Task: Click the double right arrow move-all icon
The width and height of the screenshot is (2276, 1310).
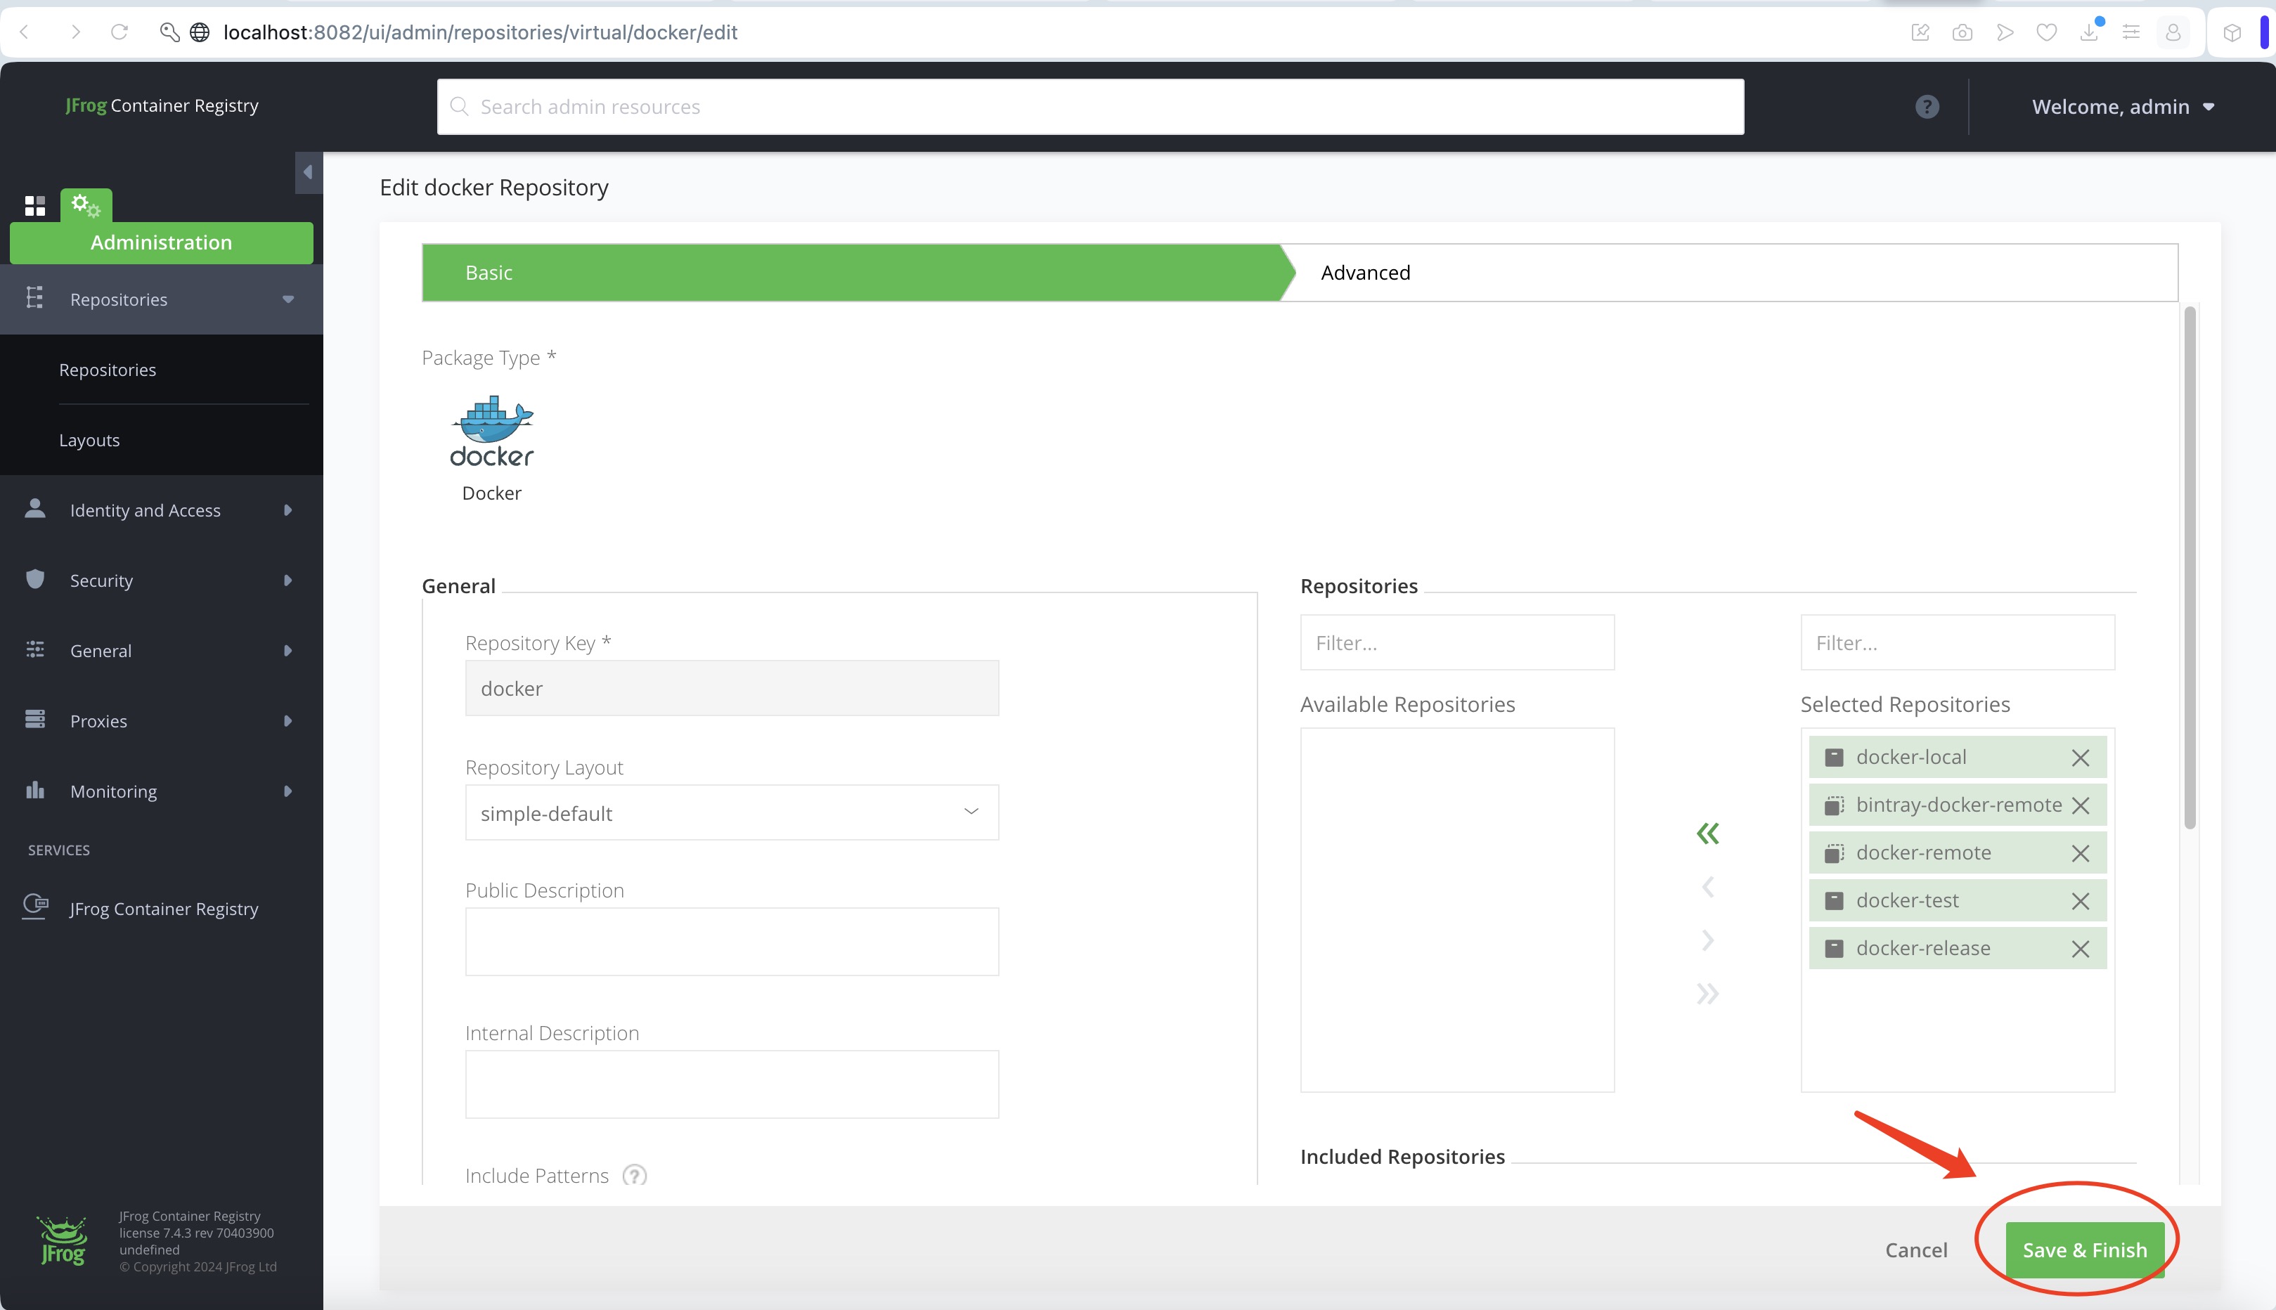Action: [x=1707, y=993]
